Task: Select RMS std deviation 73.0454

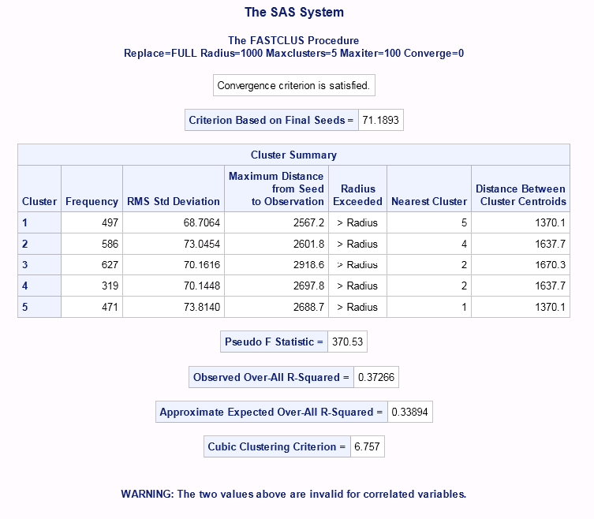Action: click(x=174, y=244)
